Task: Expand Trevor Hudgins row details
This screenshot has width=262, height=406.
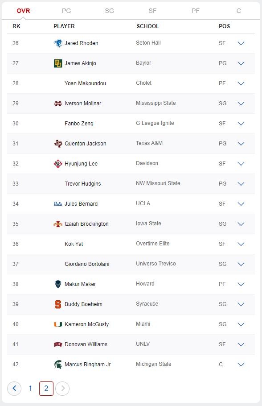Action: click(241, 184)
